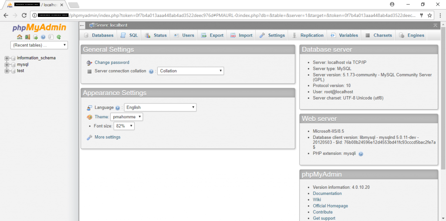Click 'User: root@localhost' text
Screen dimensions: 446x221
coord(333,92)
